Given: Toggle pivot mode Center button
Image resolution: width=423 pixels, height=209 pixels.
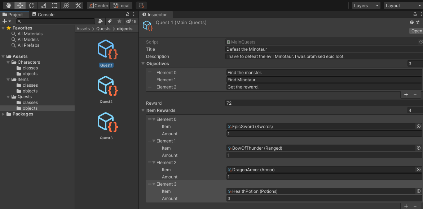Looking at the screenshot, I should click(x=98, y=5).
